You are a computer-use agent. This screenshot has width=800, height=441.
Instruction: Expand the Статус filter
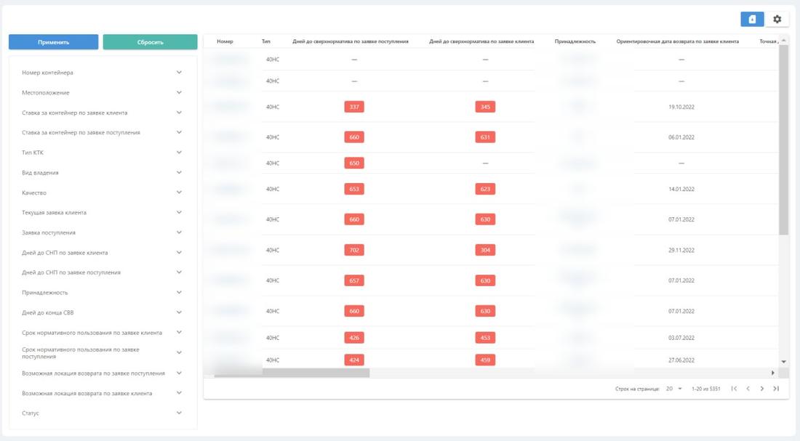coord(102,413)
